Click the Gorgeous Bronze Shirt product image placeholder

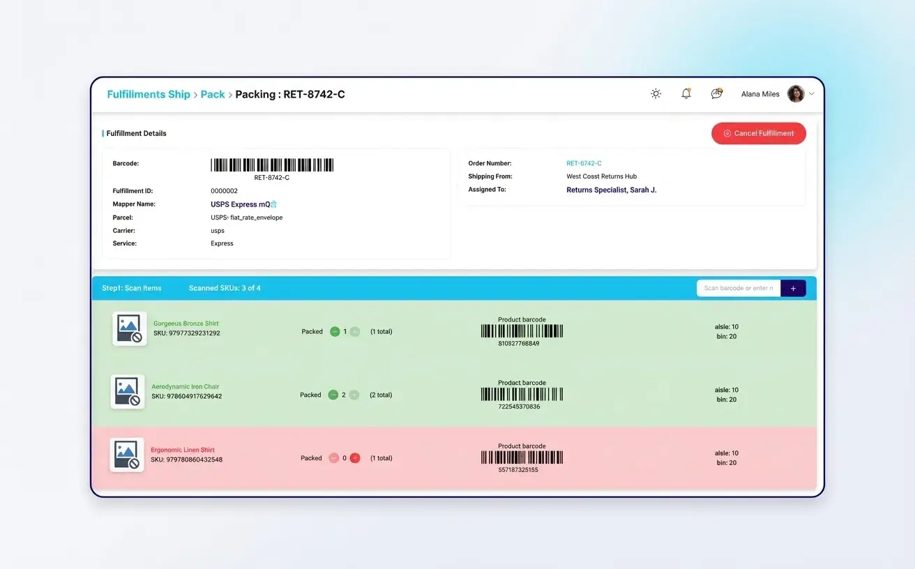(129, 328)
